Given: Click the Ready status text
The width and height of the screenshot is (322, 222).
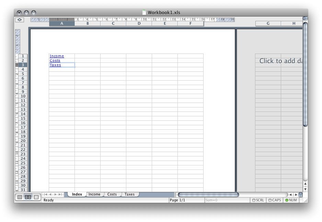Looking at the screenshot, I should 48,200.
